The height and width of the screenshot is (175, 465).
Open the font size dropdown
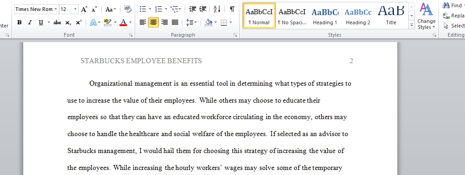75,9
